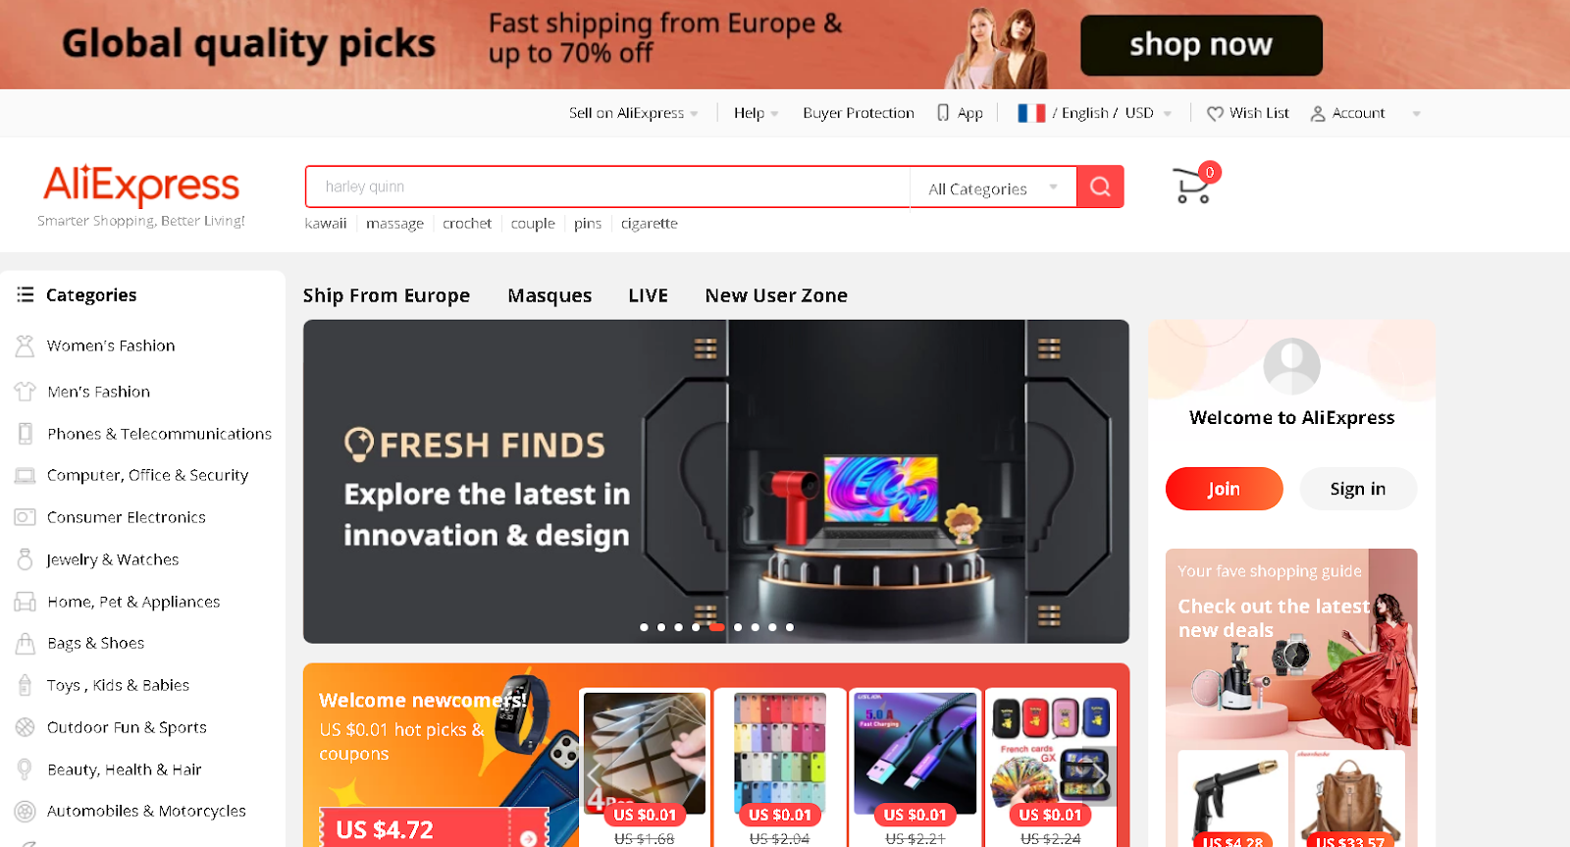Select Jewelry & Watches category icon

25,559
